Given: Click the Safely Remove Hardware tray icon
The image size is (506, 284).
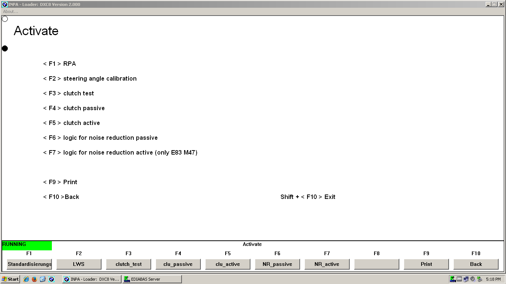Looking at the screenshot, I should coord(479,279).
